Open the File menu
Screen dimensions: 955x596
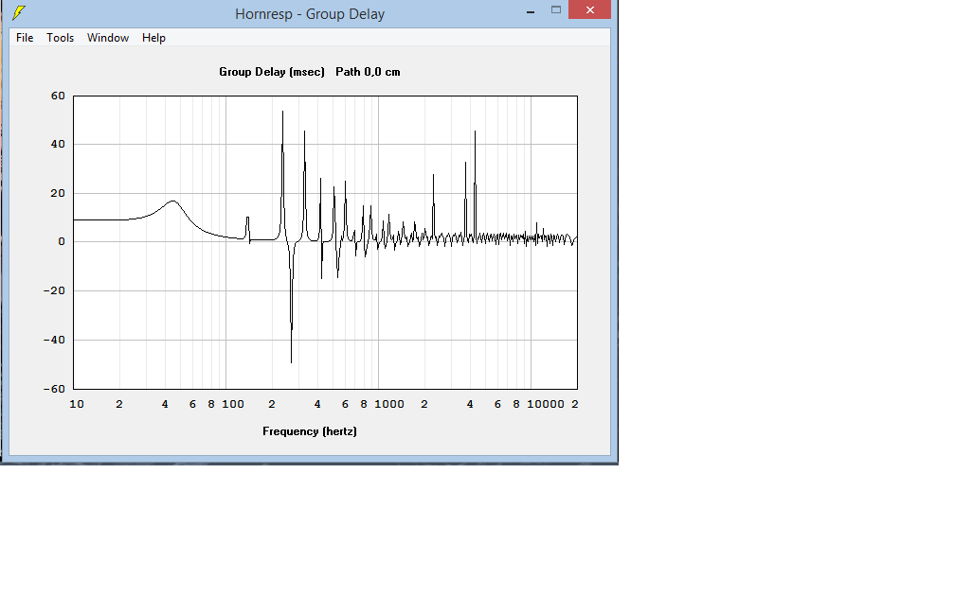(25, 38)
